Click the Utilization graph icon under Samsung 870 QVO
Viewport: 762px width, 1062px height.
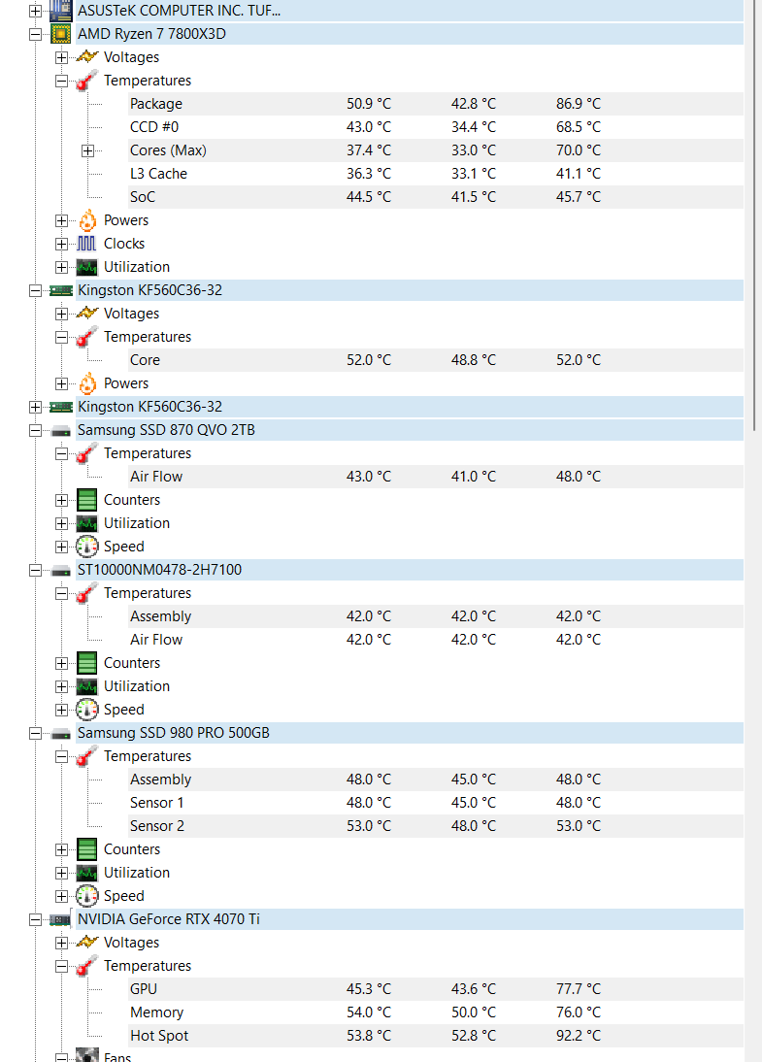click(86, 523)
